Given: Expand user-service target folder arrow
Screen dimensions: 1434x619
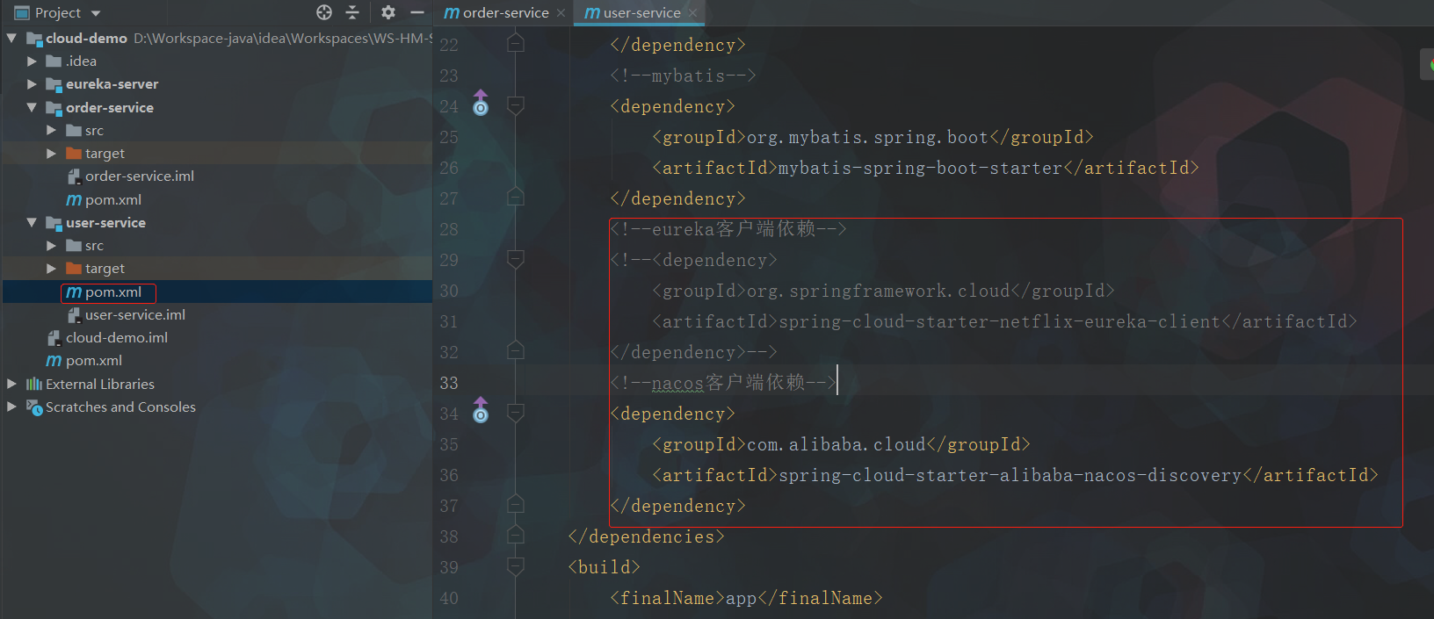Looking at the screenshot, I should 51,269.
